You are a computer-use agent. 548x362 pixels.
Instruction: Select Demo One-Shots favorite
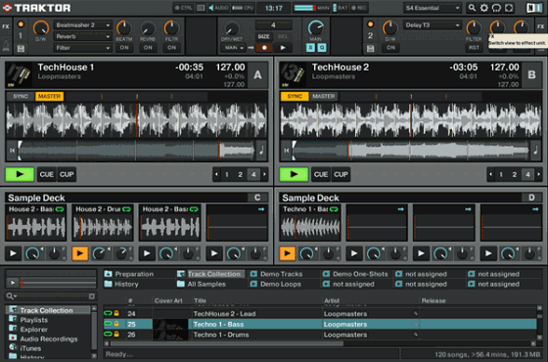356,274
